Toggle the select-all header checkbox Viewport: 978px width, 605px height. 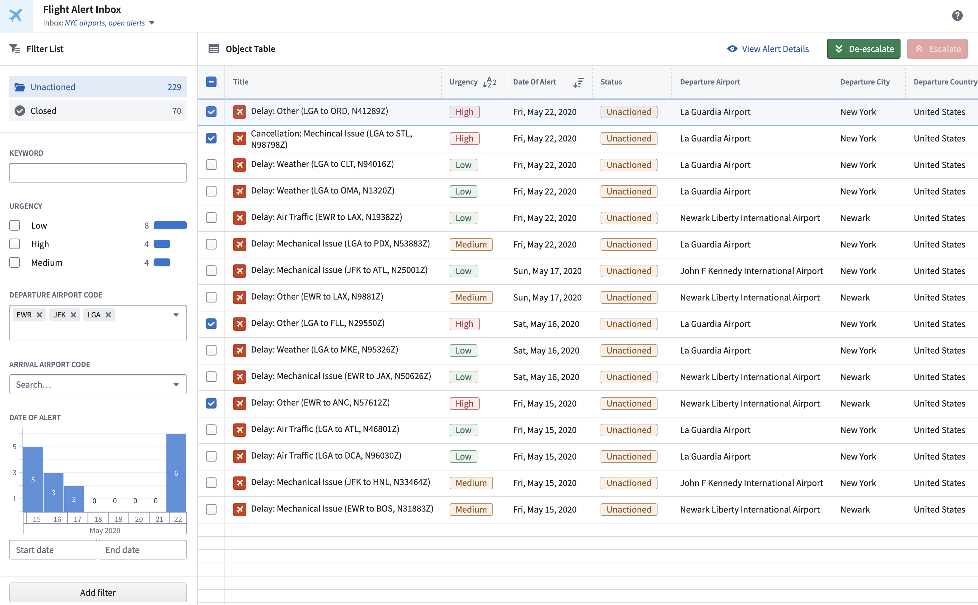pyautogui.click(x=211, y=82)
